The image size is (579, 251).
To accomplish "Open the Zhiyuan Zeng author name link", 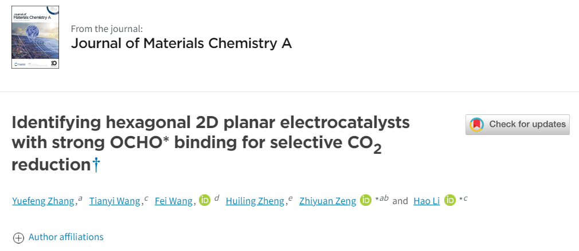I will pyautogui.click(x=327, y=201).
